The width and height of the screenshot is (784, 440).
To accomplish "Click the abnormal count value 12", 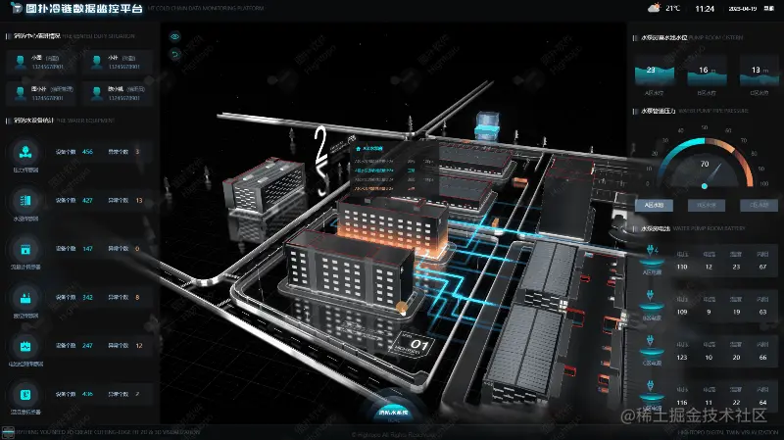I will 139,346.
